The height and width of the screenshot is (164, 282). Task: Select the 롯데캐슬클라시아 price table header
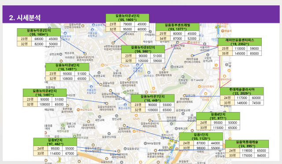(242, 91)
